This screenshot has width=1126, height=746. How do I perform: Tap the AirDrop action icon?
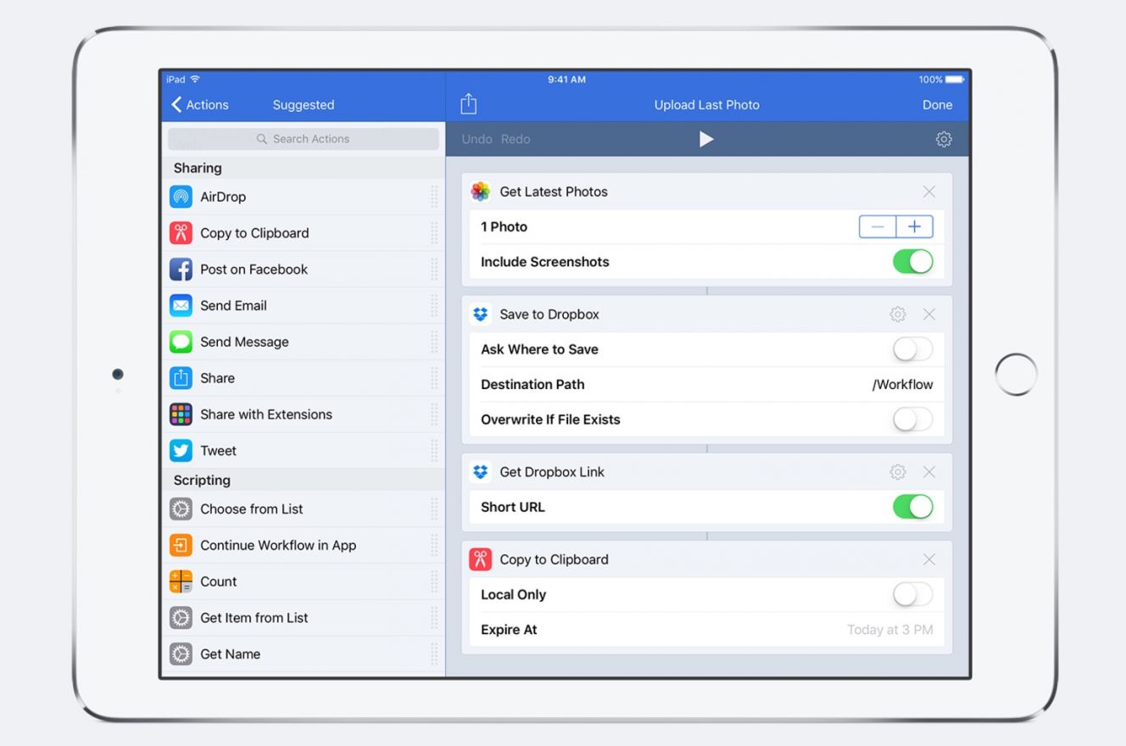pos(181,197)
